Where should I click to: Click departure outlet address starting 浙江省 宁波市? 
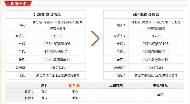(x=58, y=25)
